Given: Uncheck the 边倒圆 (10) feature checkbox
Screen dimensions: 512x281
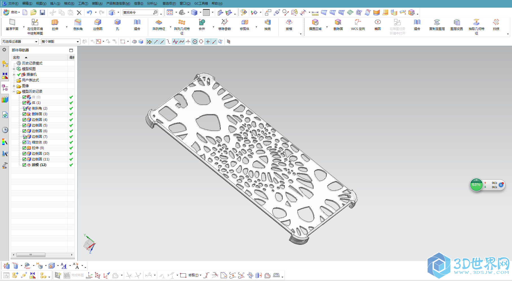Looking at the screenshot, I should (x=24, y=154).
